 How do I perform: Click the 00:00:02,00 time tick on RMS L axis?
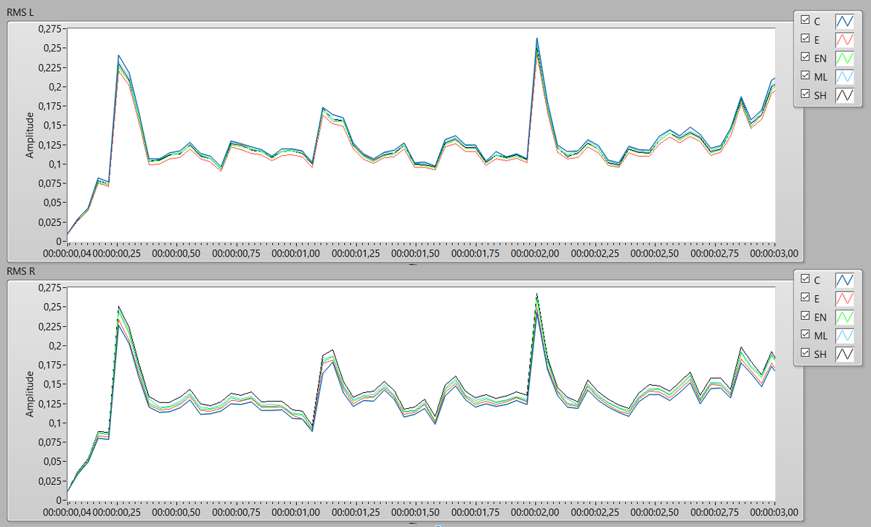click(535, 254)
